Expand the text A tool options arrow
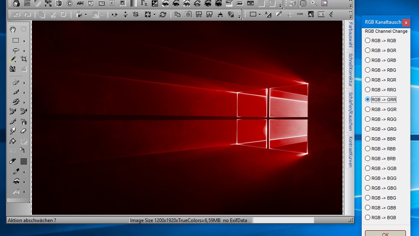Image resolution: width=419 pixels, height=236 pixels. pyautogui.click(x=24, y=192)
